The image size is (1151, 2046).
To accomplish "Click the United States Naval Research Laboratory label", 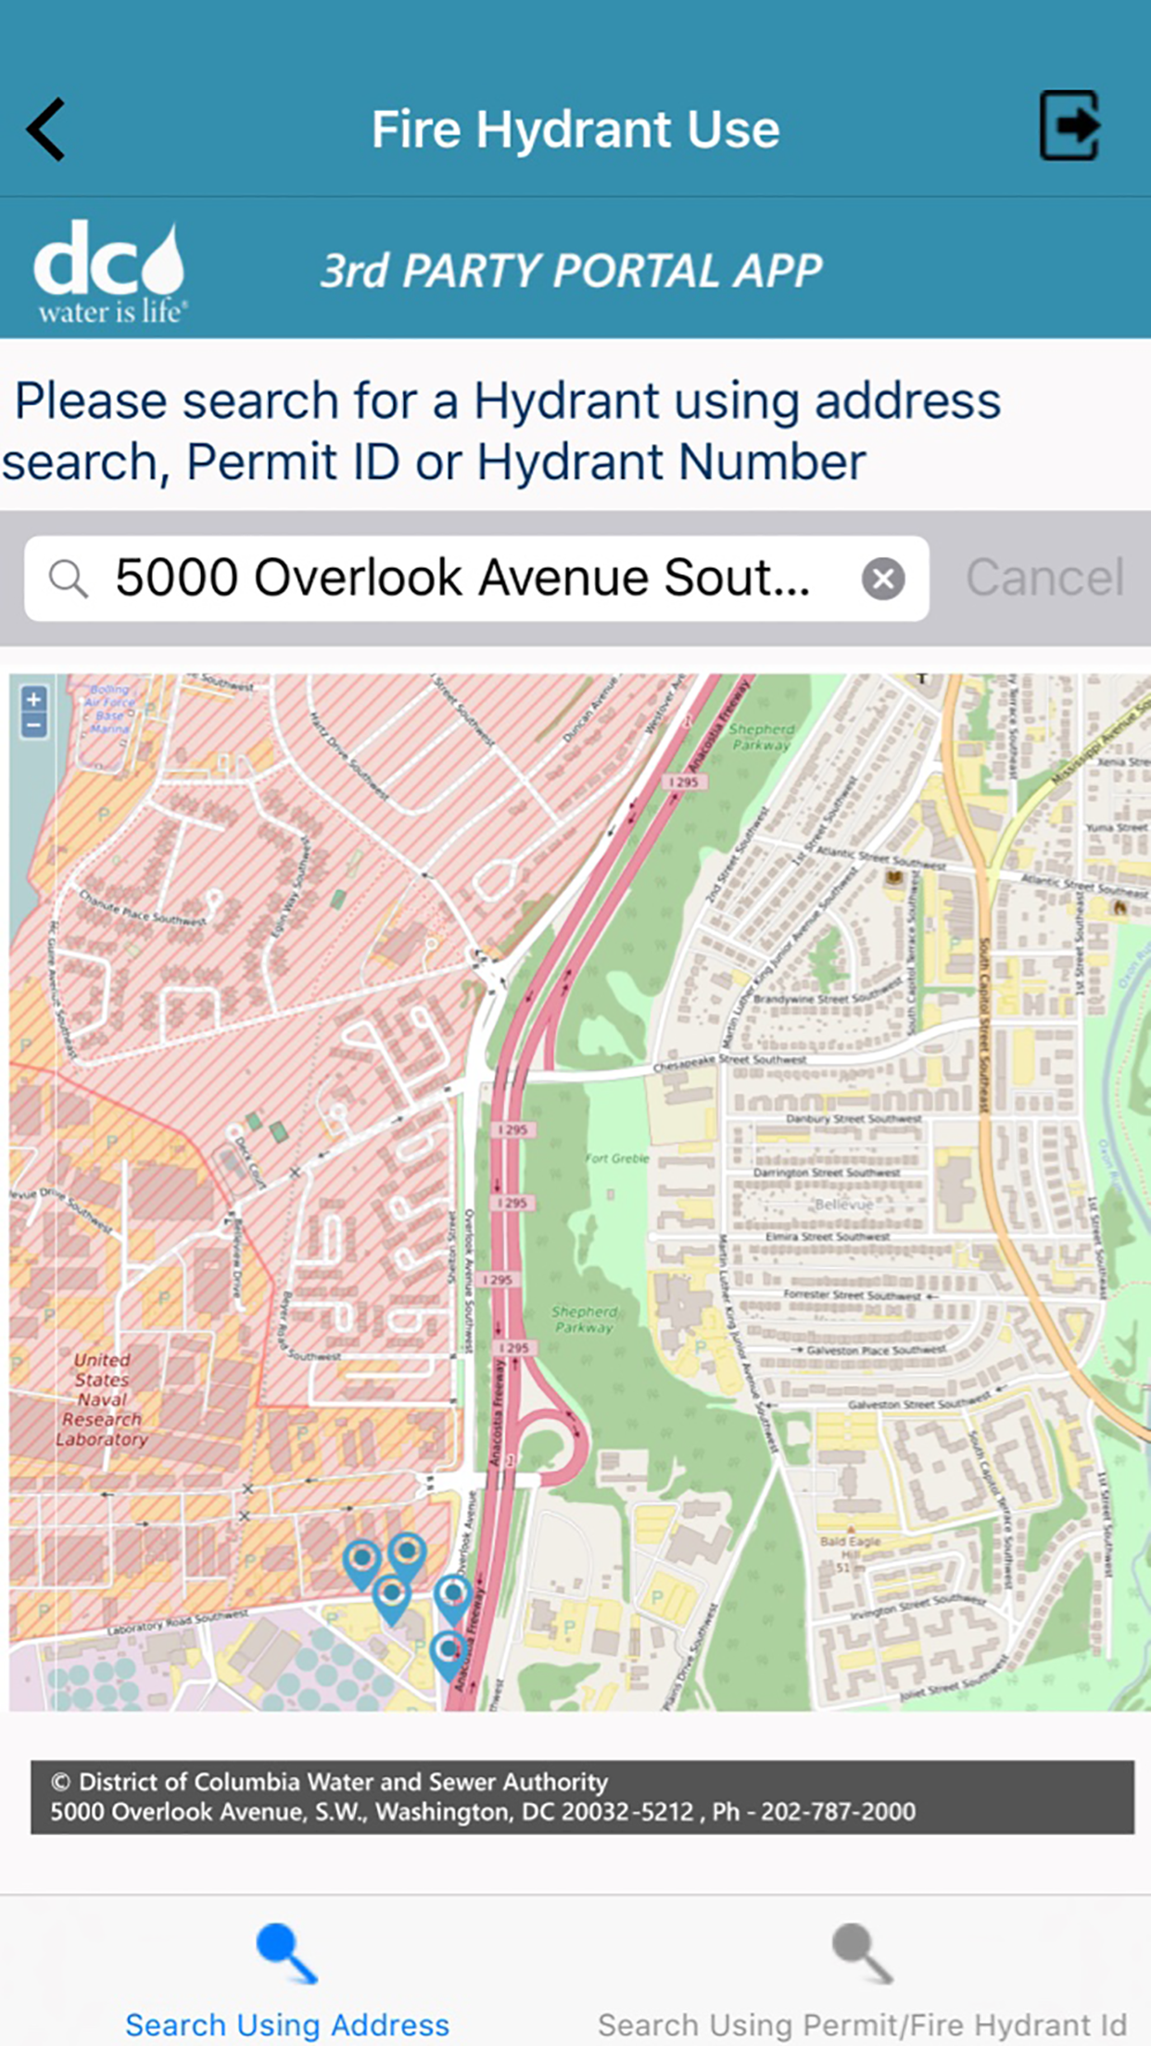I will coord(101,1399).
